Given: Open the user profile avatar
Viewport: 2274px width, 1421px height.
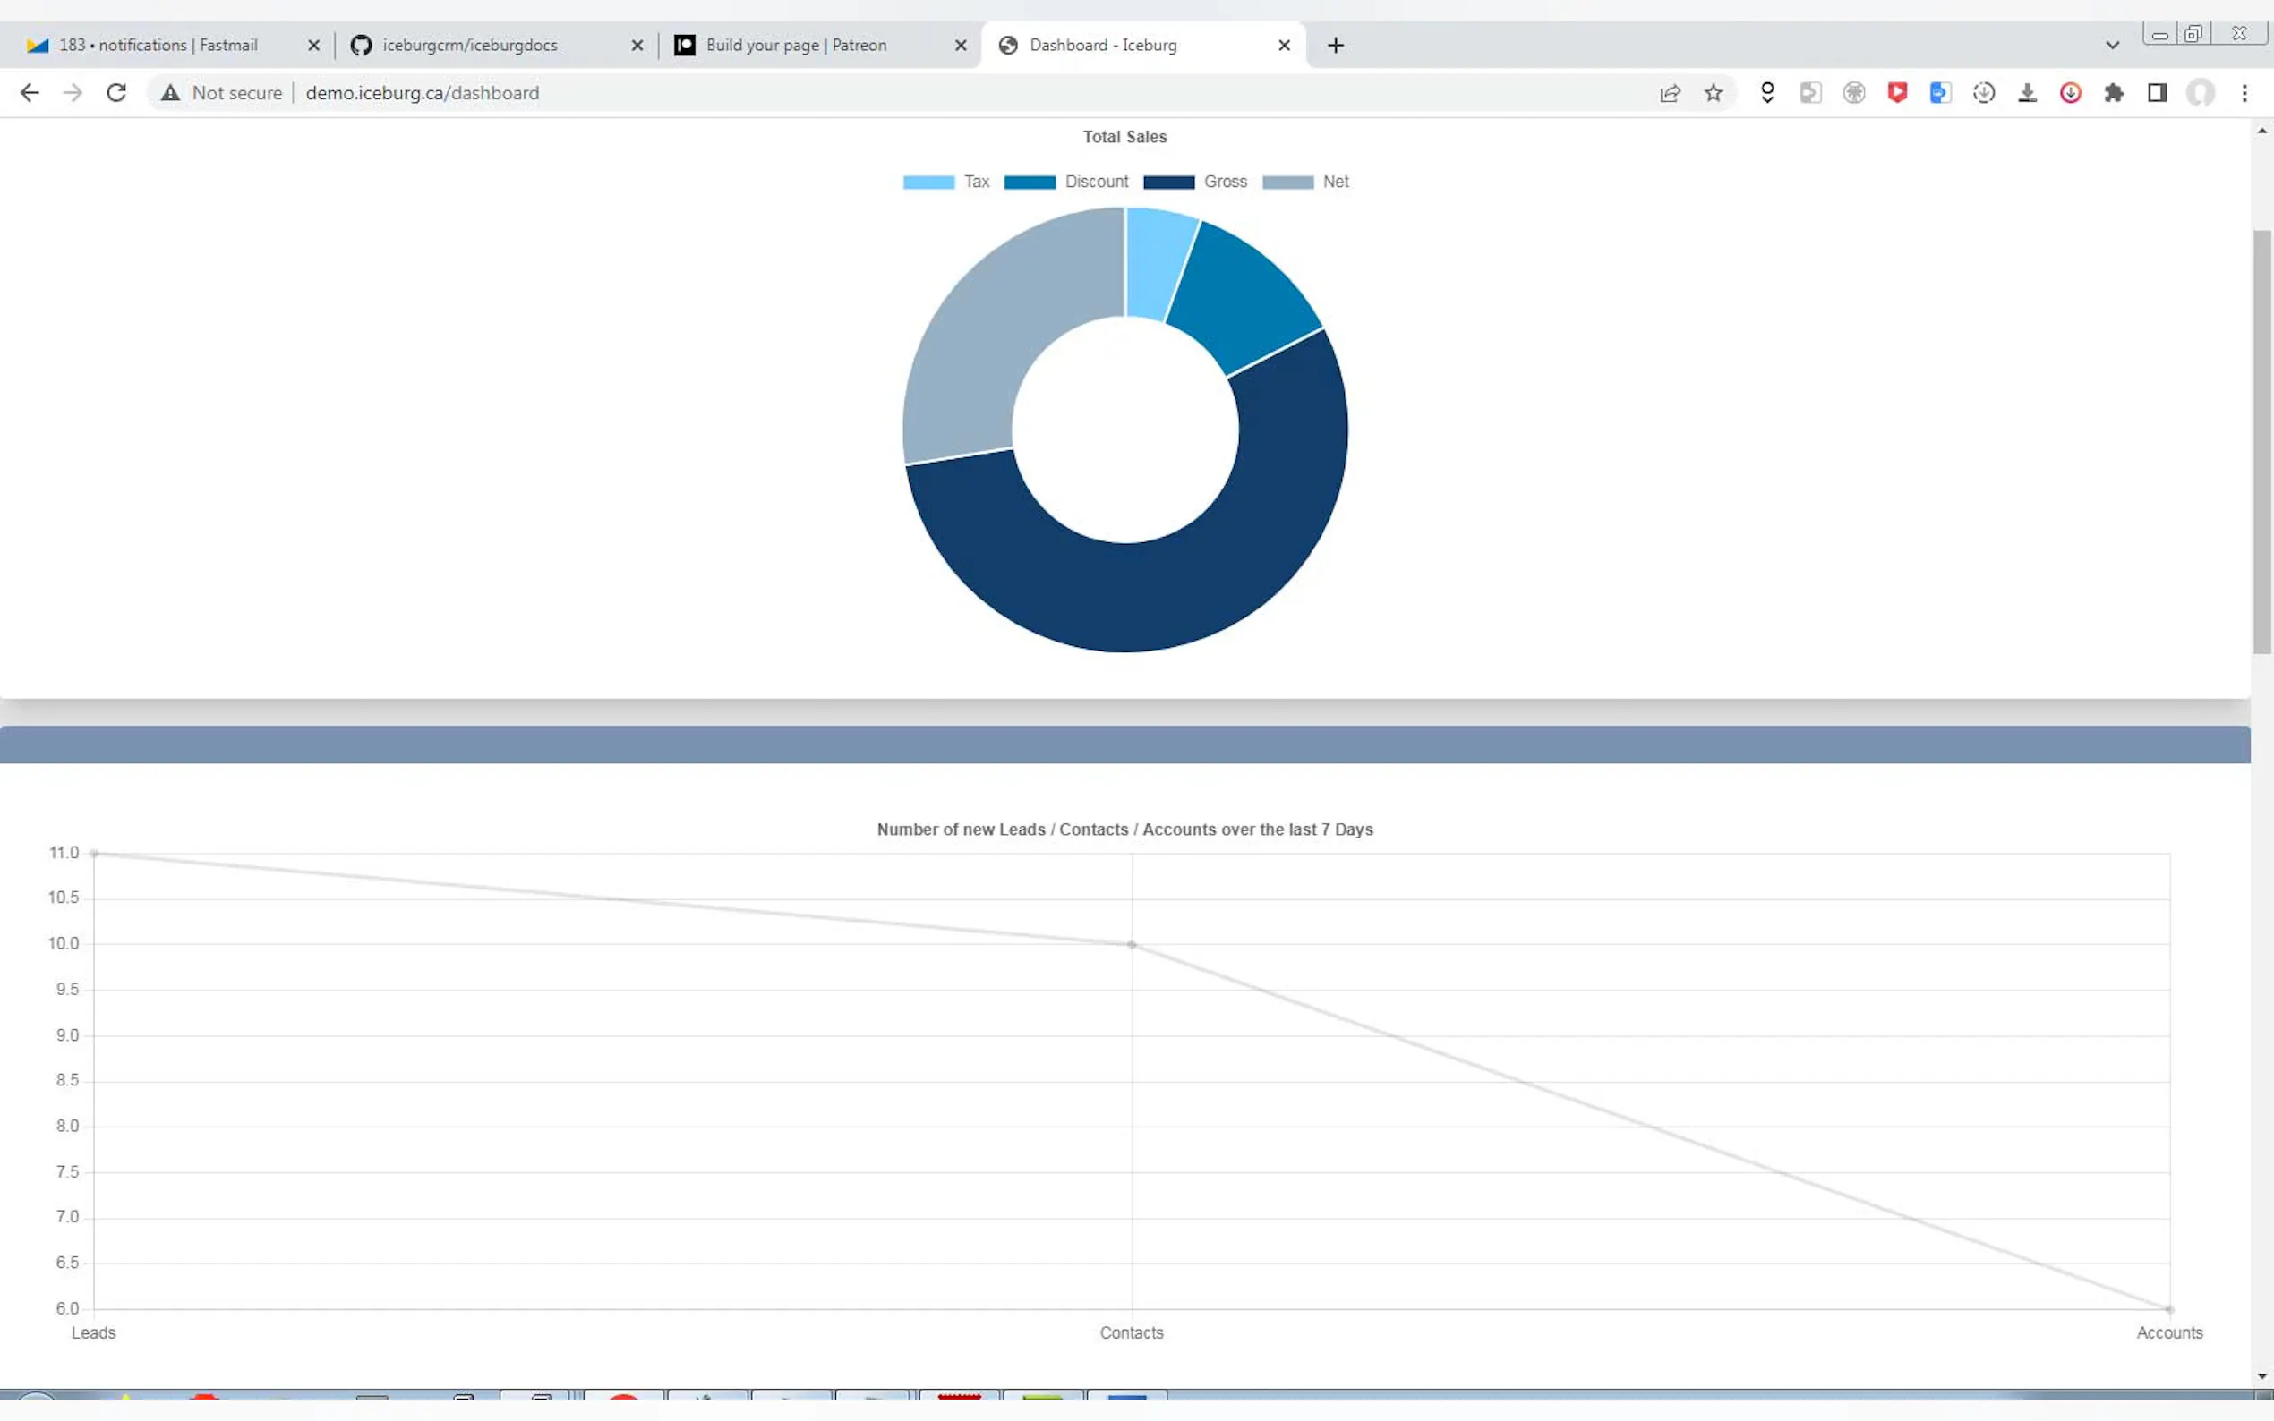Looking at the screenshot, I should tap(2201, 93).
